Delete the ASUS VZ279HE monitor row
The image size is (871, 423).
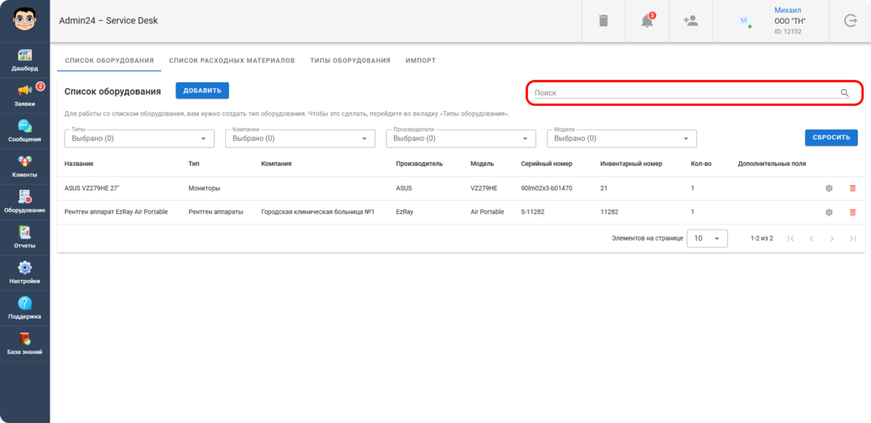click(852, 188)
